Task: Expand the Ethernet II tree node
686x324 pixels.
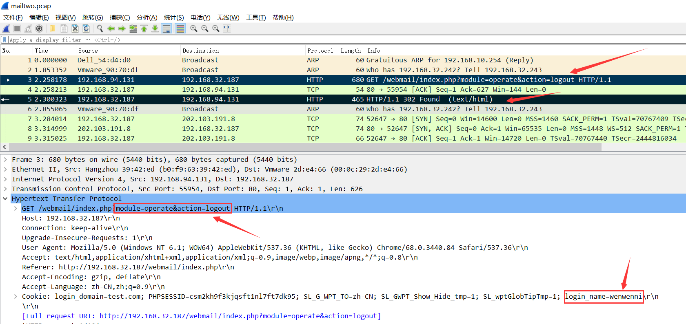Action: [x=5, y=170]
